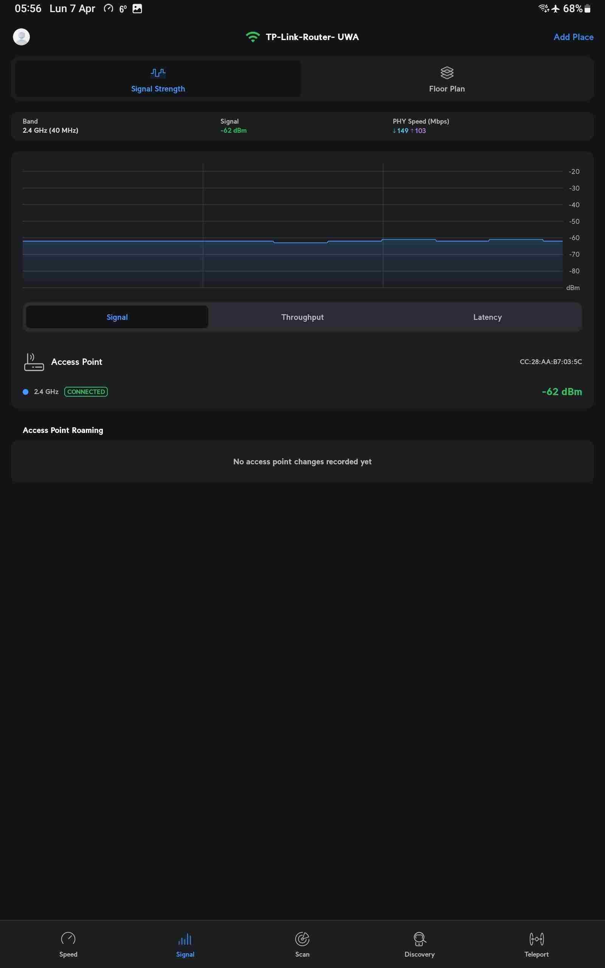Tap Access Point Roaming heading
This screenshot has height=968, width=605.
[63, 430]
